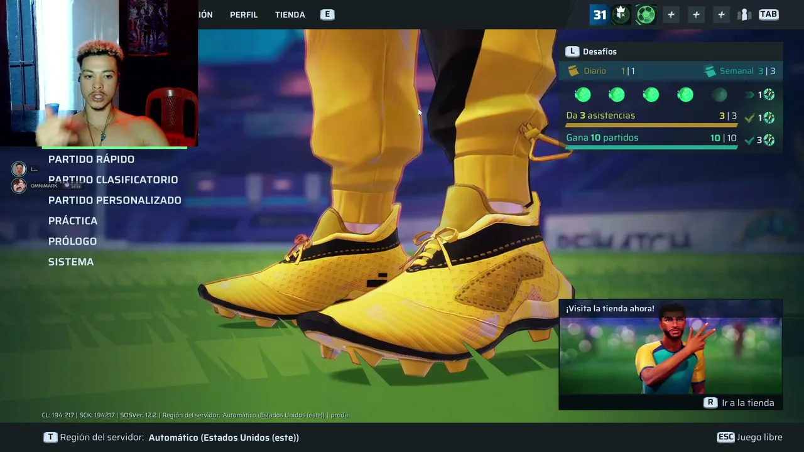Choose Partido Personalizado

(115, 200)
